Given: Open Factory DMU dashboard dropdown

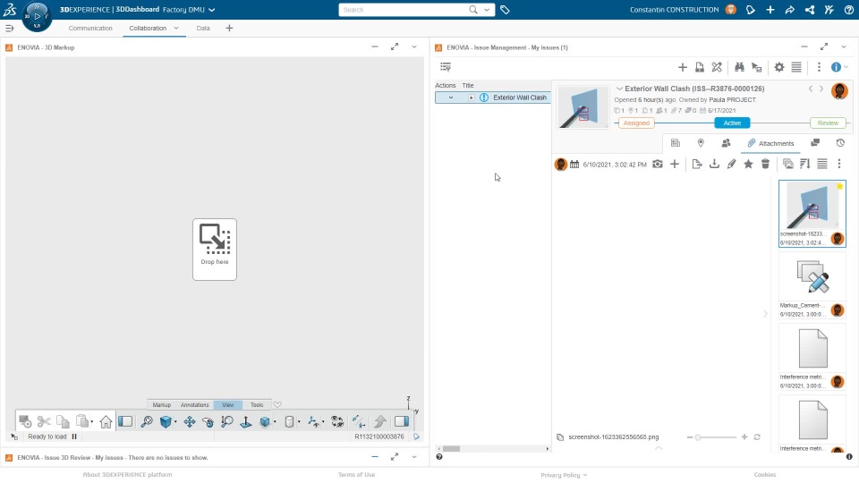Looking at the screenshot, I should tap(212, 10).
